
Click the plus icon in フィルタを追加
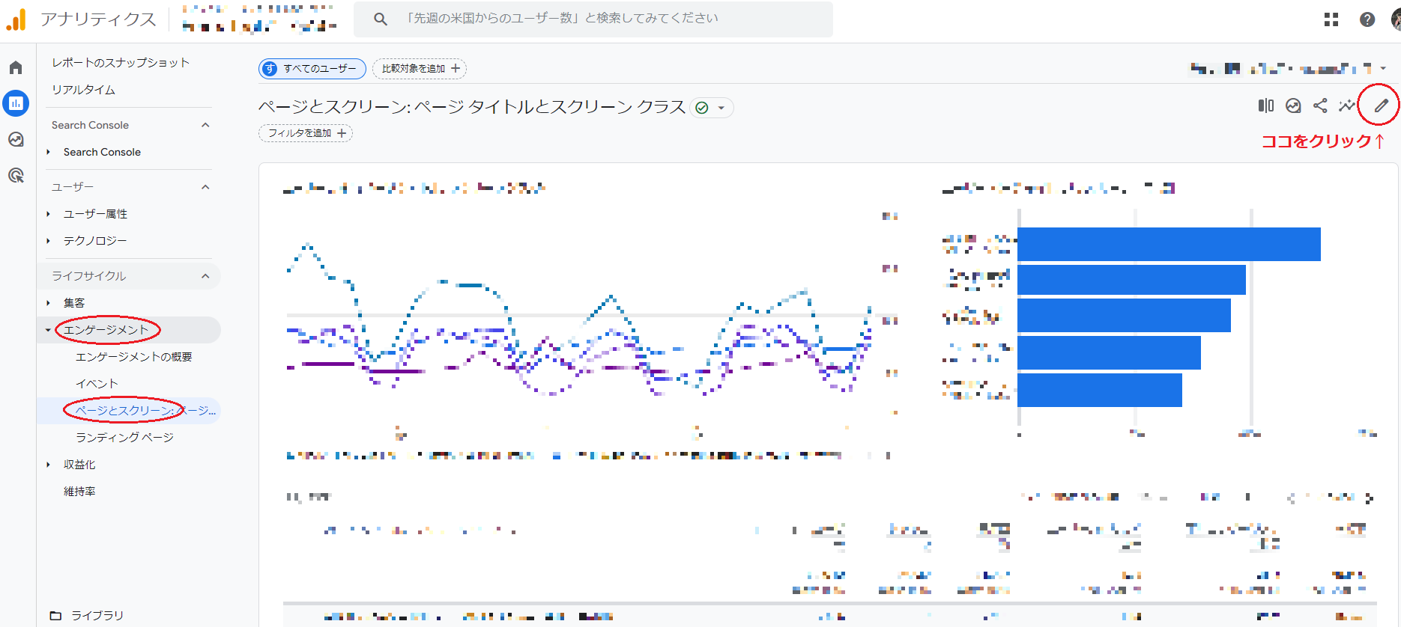342,133
